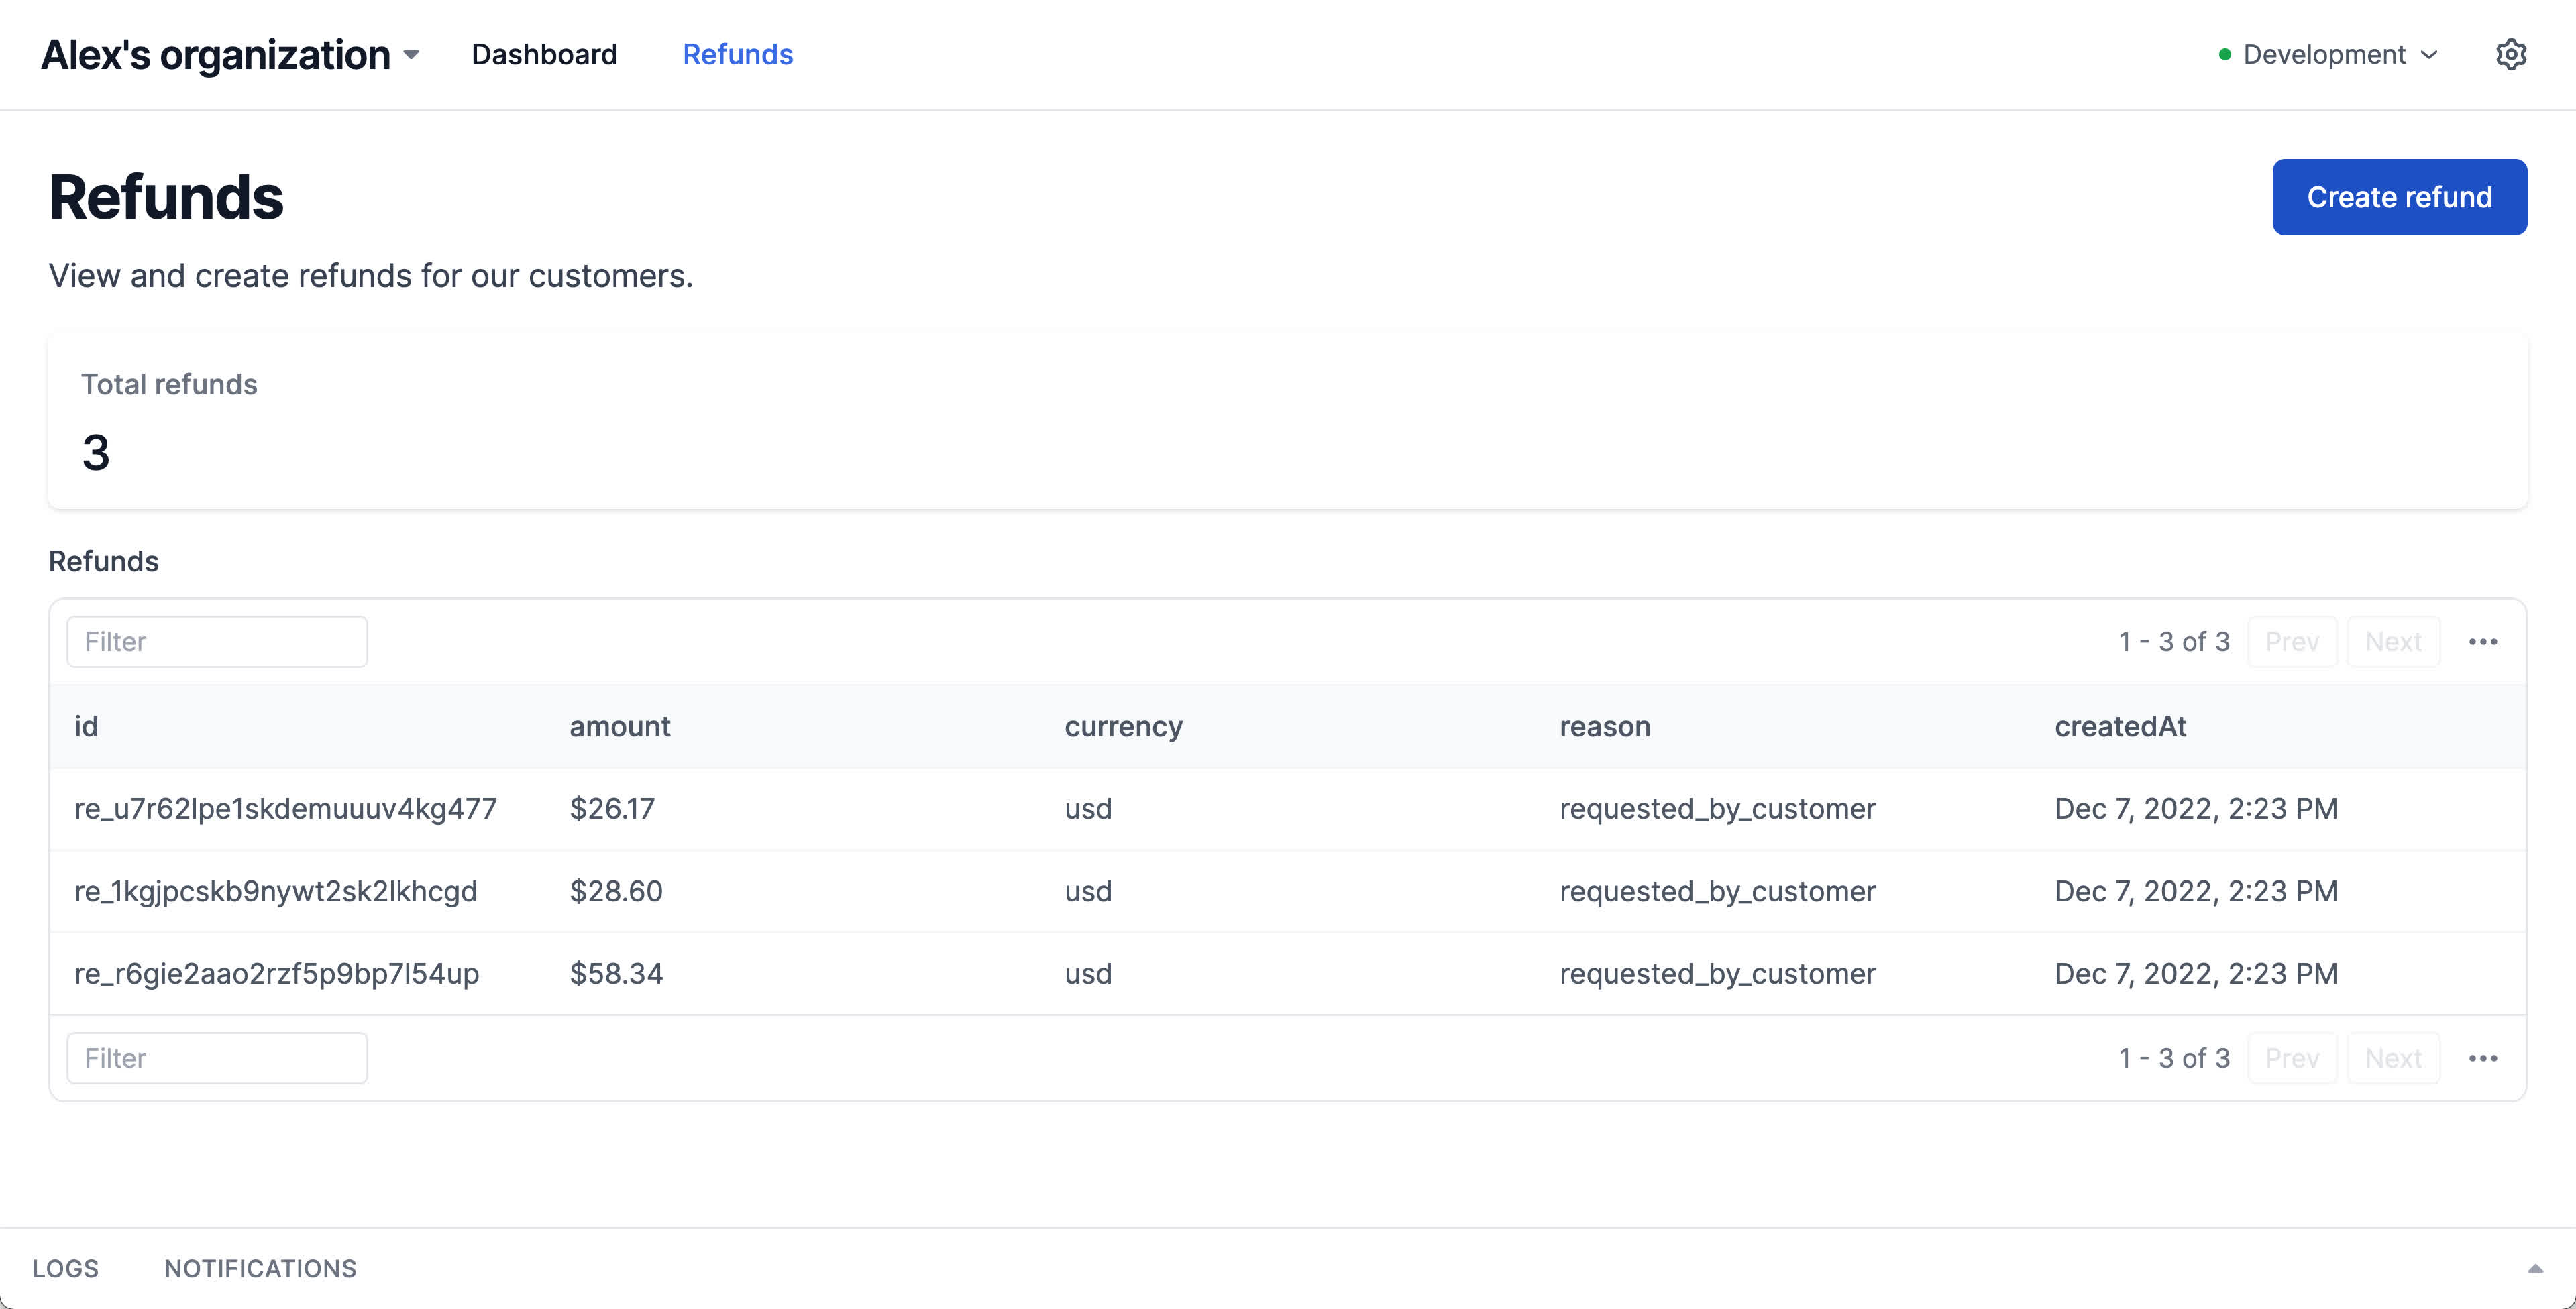Click Create refund button
The width and height of the screenshot is (2576, 1309).
pos(2398,197)
